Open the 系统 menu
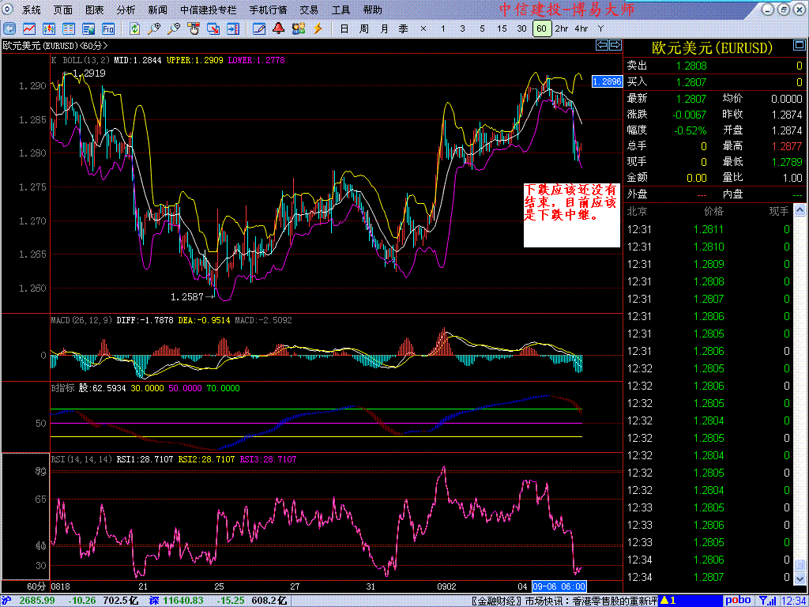809x607 pixels. [x=32, y=9]
